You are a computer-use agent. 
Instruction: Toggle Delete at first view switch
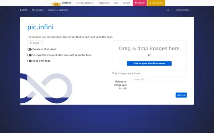[29, 49]
